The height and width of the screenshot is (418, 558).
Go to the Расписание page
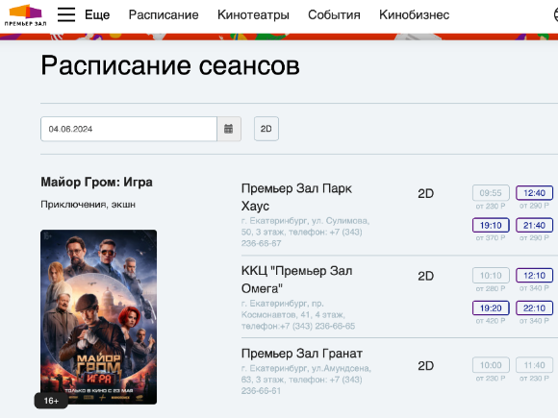[164, 14]
